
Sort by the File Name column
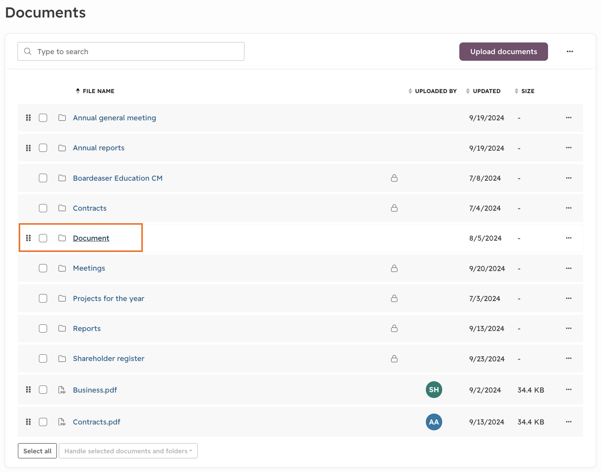[95, 91]
